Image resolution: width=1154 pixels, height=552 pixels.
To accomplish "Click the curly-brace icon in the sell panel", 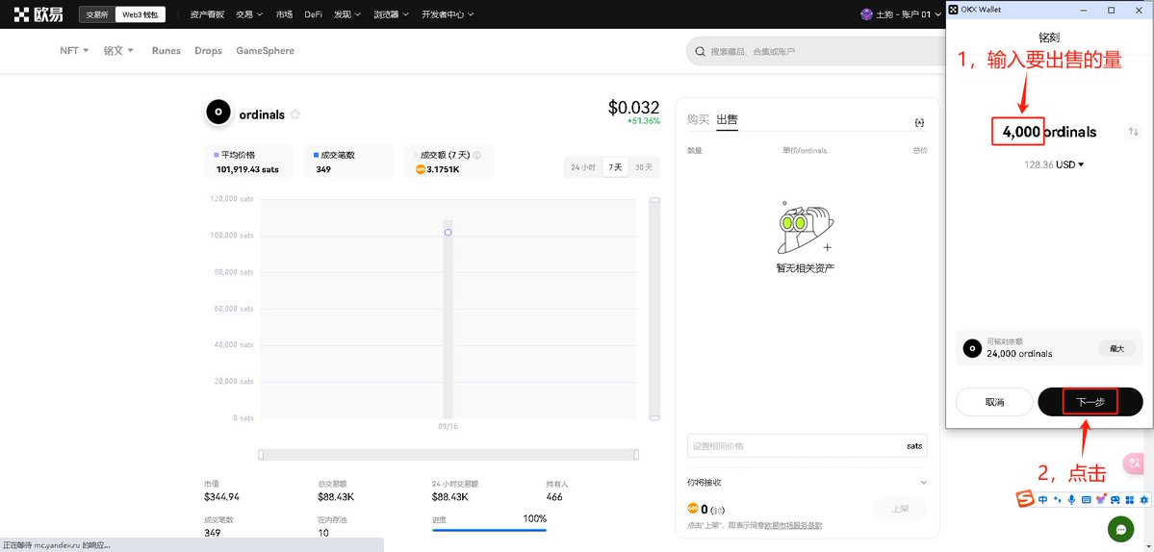I will point(919,122).
